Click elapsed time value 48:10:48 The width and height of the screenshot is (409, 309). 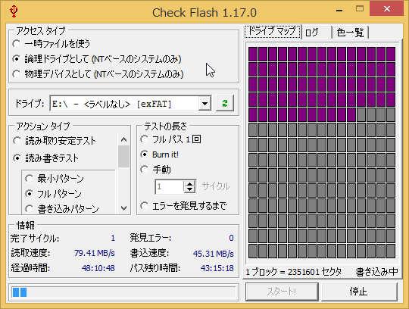point(98,268)
